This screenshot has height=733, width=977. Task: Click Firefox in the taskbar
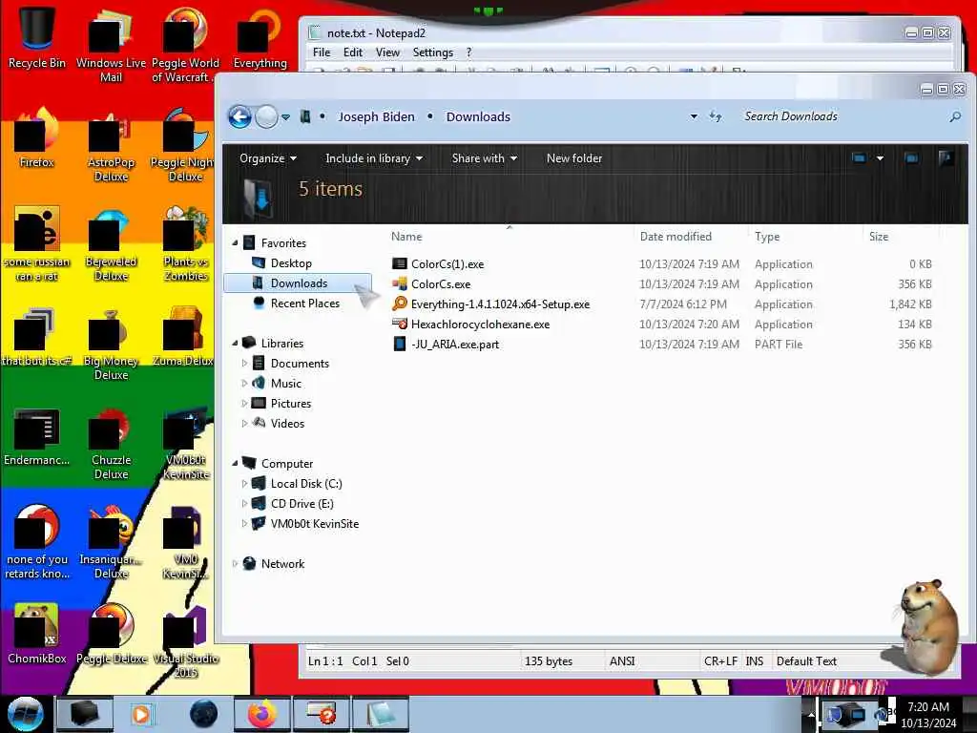point(262,714)
